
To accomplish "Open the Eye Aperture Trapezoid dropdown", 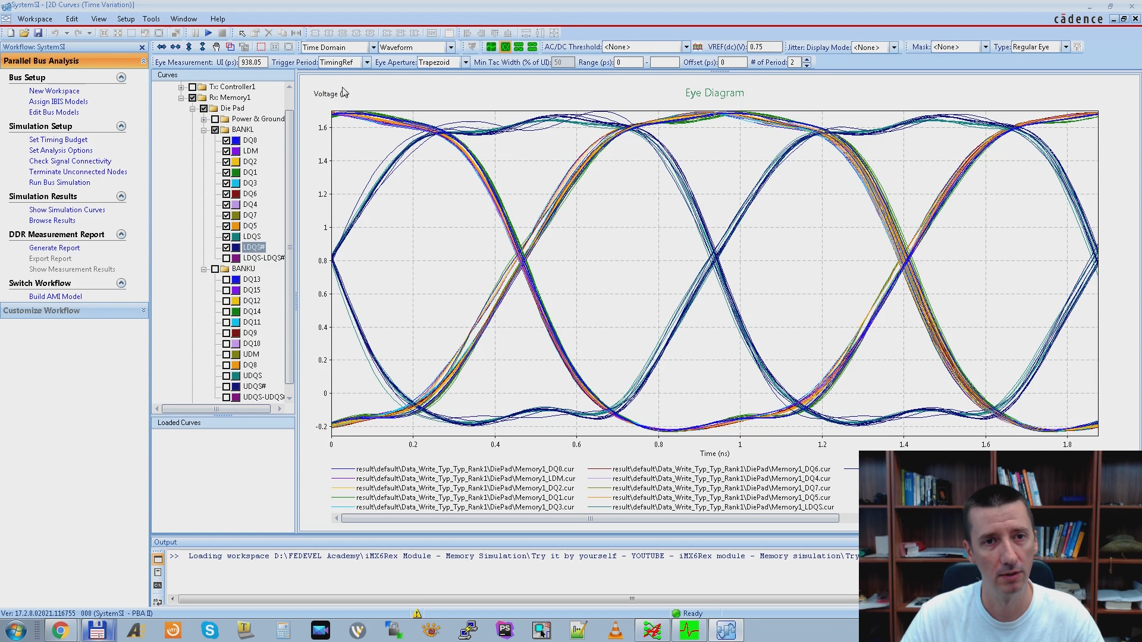I will pyautogui.click(x=466, y=62).
